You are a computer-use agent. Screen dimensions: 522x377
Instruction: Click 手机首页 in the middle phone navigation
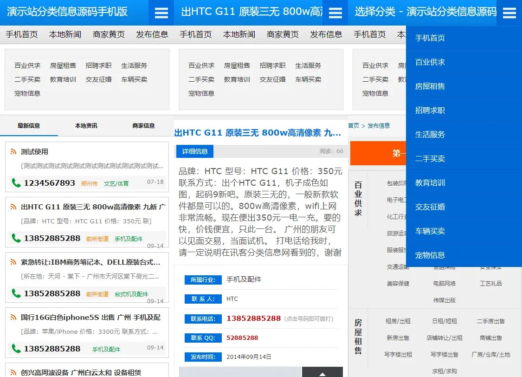click(x=196, y=35)
